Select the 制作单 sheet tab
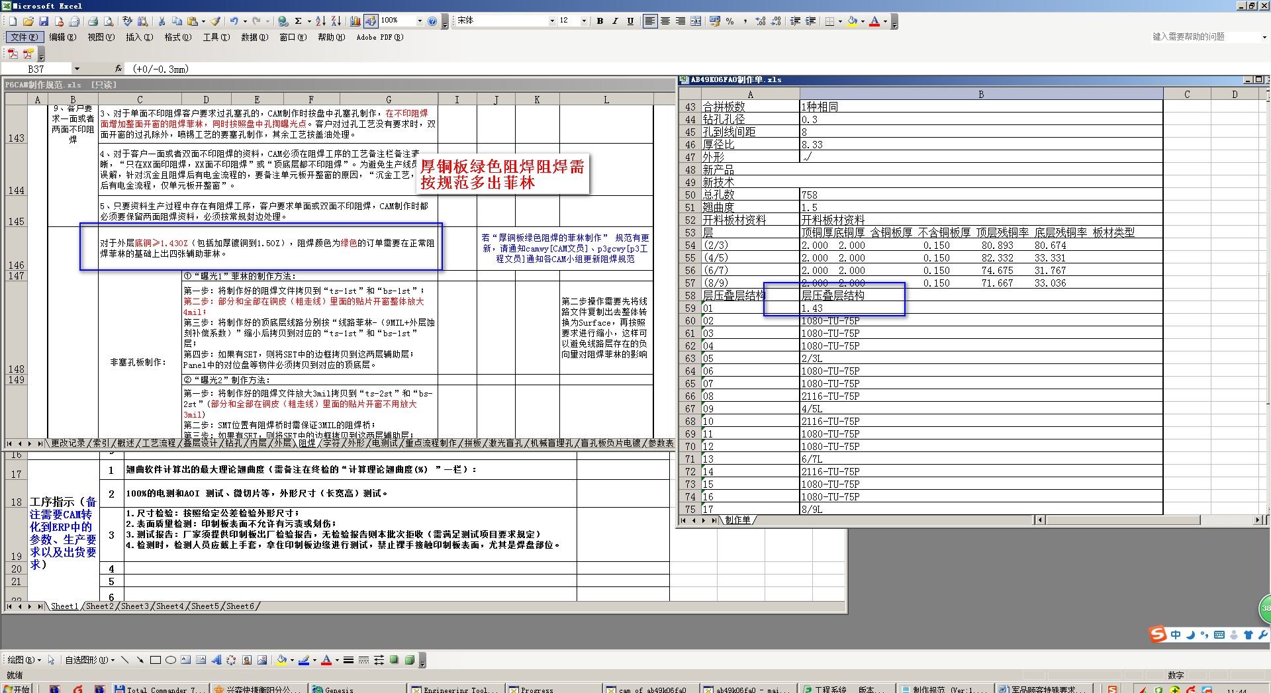 point(737,520)
